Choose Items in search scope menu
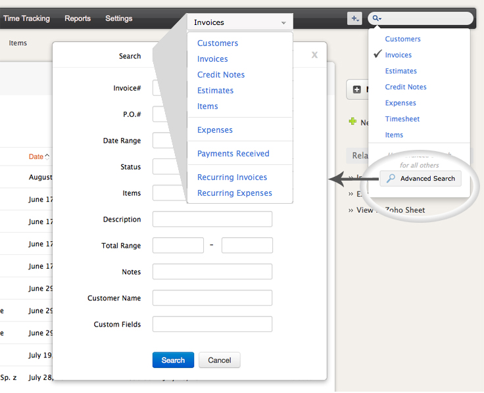 click(x=394, y=135)
